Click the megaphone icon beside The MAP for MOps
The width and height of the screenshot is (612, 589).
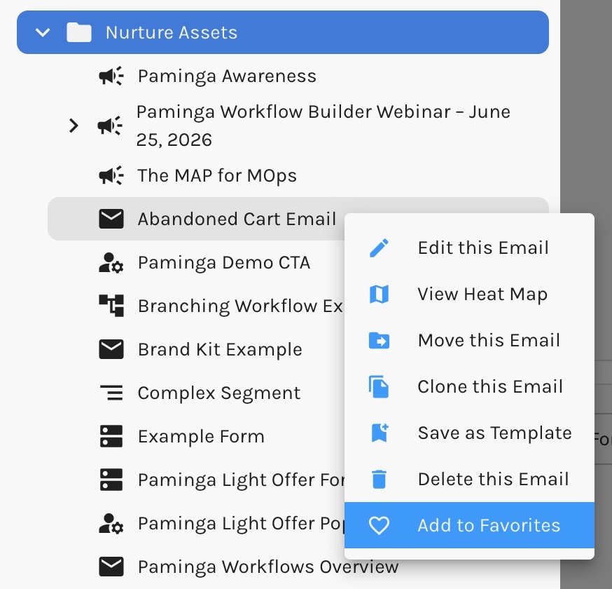click(111, 175)
